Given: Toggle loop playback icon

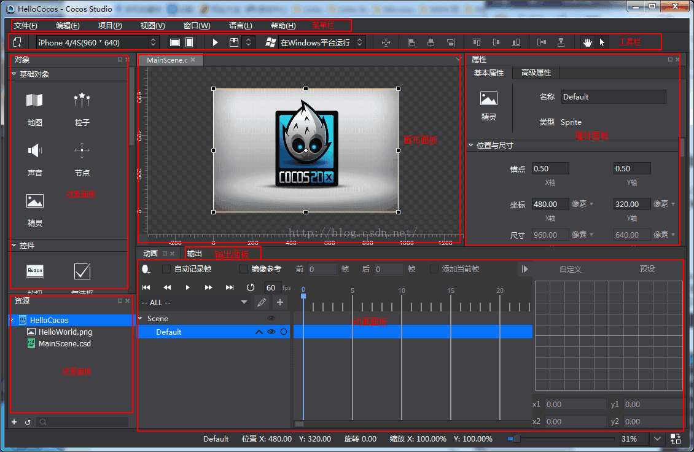Looking at the screenshot, I should pos(251,287).
